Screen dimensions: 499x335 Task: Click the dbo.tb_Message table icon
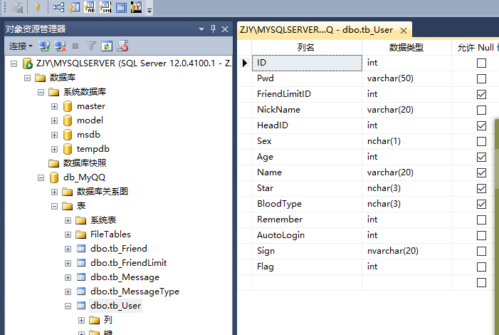(81, 277)
